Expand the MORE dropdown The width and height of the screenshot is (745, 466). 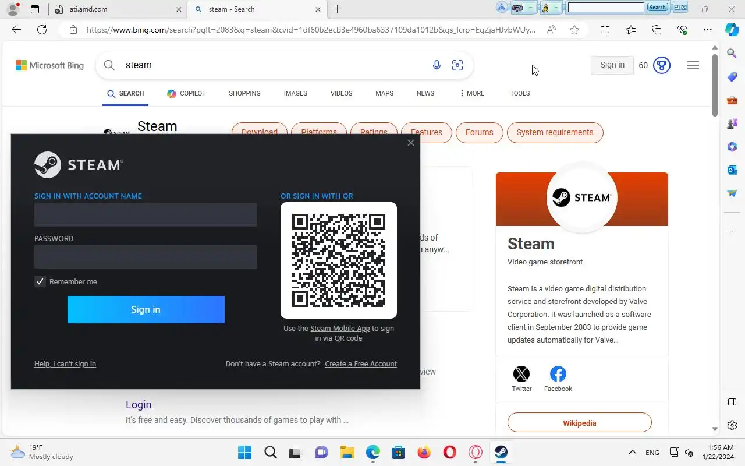pyautogui.click(x=472, y=93)
